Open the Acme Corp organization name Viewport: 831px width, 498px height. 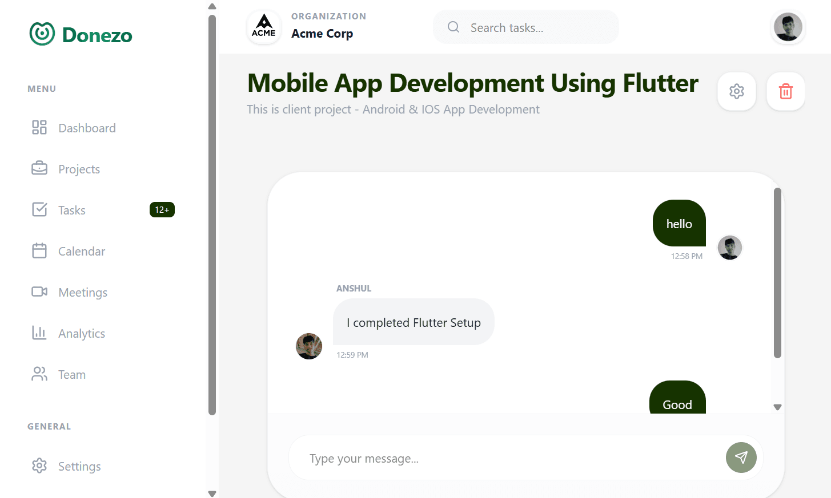tap(322, 34)
